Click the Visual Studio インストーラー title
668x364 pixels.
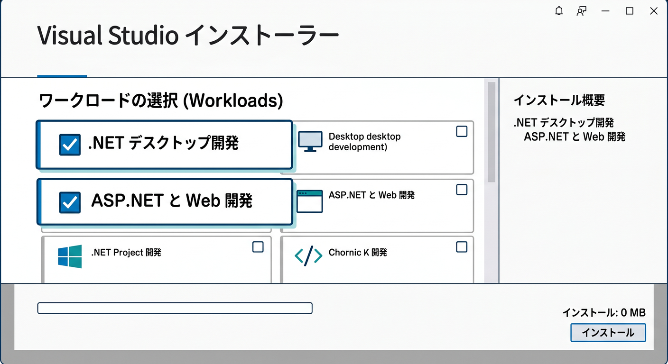point(188,36)
